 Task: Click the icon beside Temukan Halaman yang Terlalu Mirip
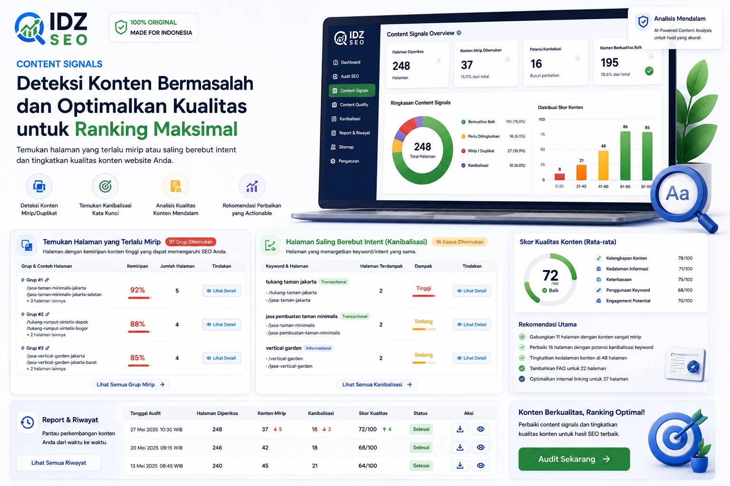[x=27, y=245]
